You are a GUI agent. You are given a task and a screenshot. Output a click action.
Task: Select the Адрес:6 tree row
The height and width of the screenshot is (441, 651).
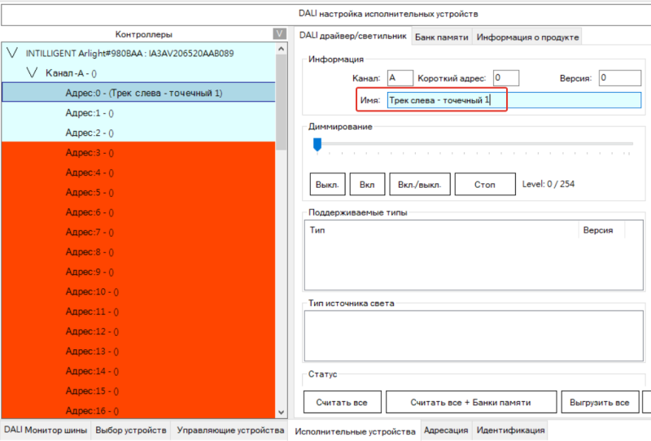pos(138,212)
